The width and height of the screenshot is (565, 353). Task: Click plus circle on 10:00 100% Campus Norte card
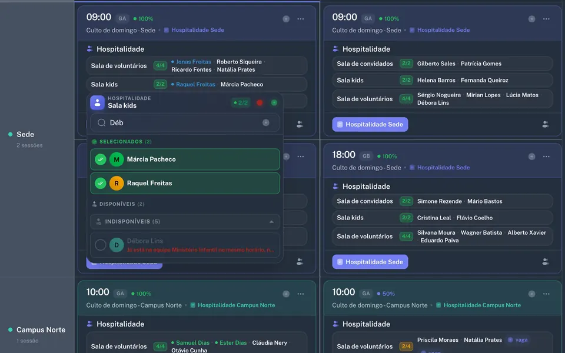[x=286, y=294]
